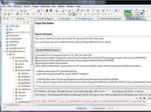Open the Project Migration view tab

(x=84, y=91)
